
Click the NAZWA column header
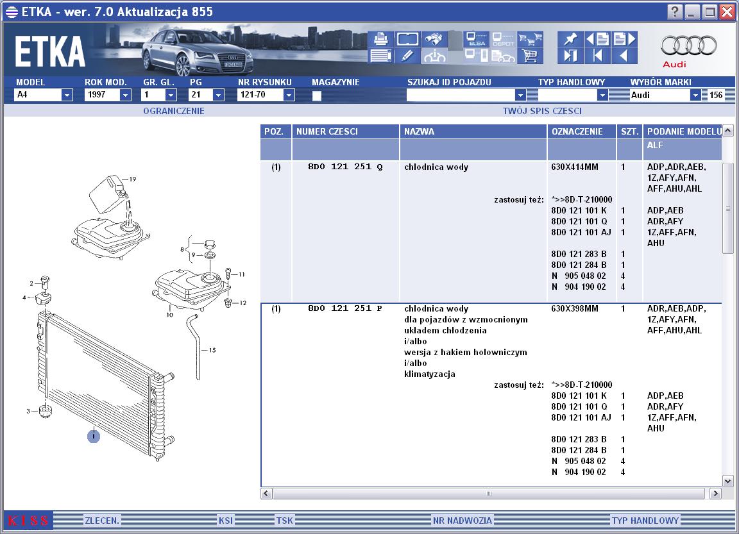pos(473,132)
